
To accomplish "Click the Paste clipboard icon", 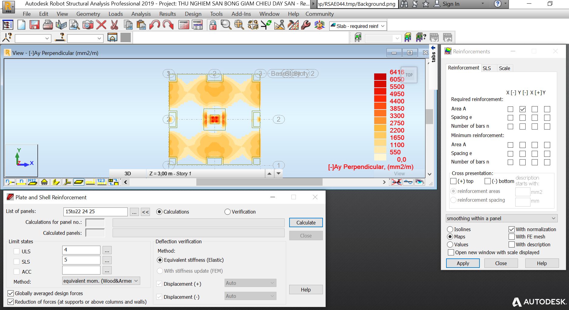I will point(141,25).
